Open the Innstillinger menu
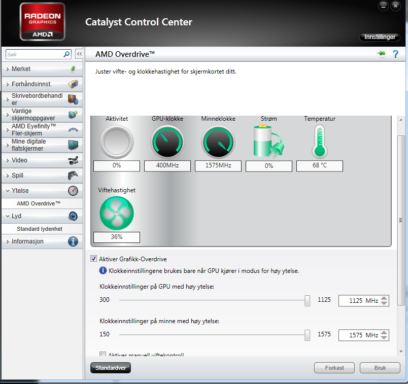 (x=380, y=37)
